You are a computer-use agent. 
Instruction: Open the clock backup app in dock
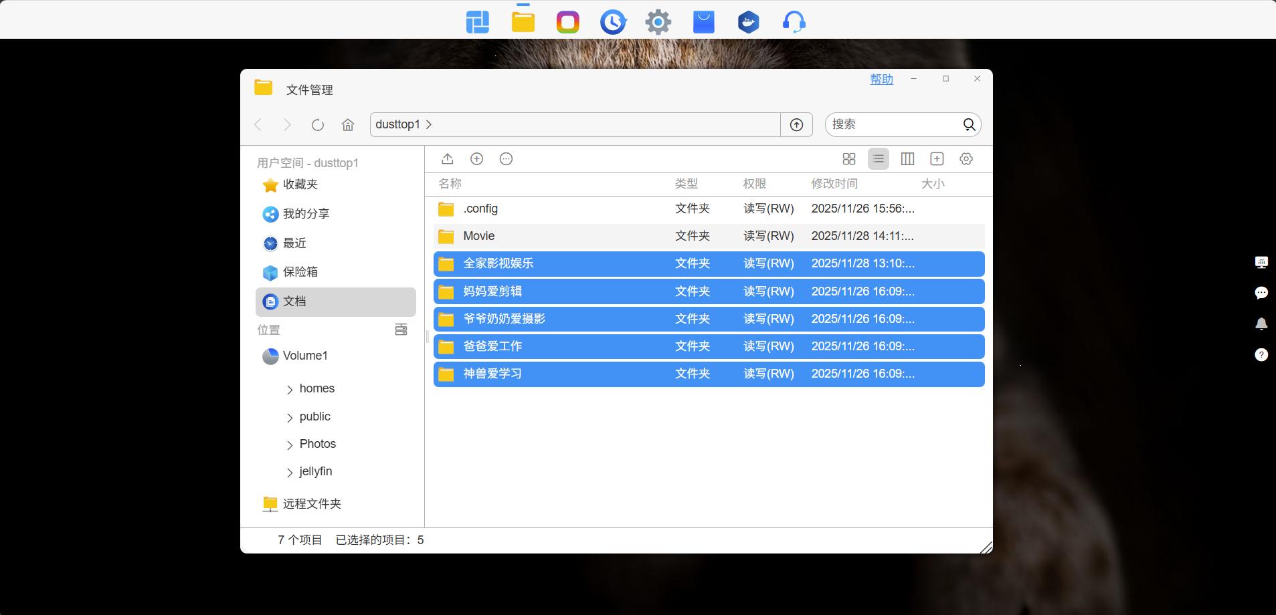coord(613,22)
